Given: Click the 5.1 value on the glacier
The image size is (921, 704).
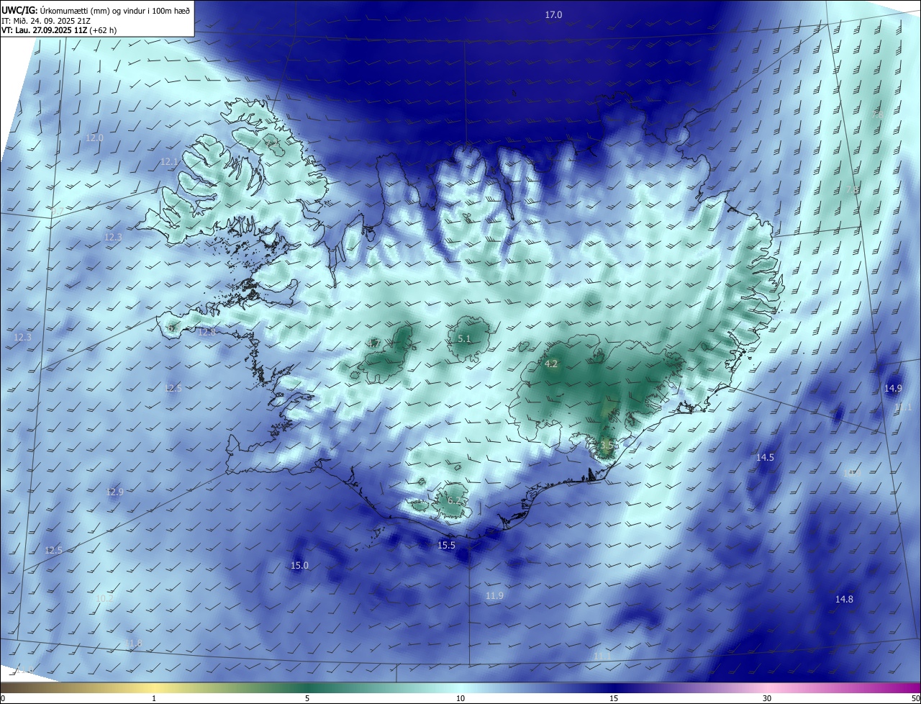Looking at the screenshot, I should tap(464, 339).
